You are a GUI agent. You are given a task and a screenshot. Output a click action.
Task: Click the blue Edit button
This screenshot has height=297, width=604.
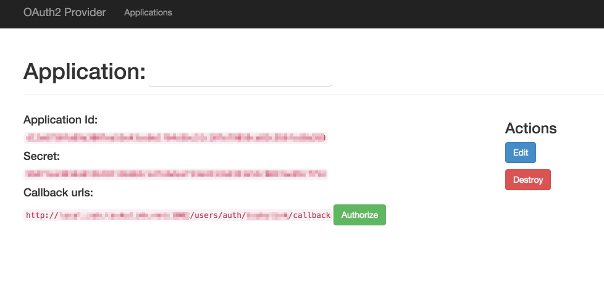pos(521,153)
